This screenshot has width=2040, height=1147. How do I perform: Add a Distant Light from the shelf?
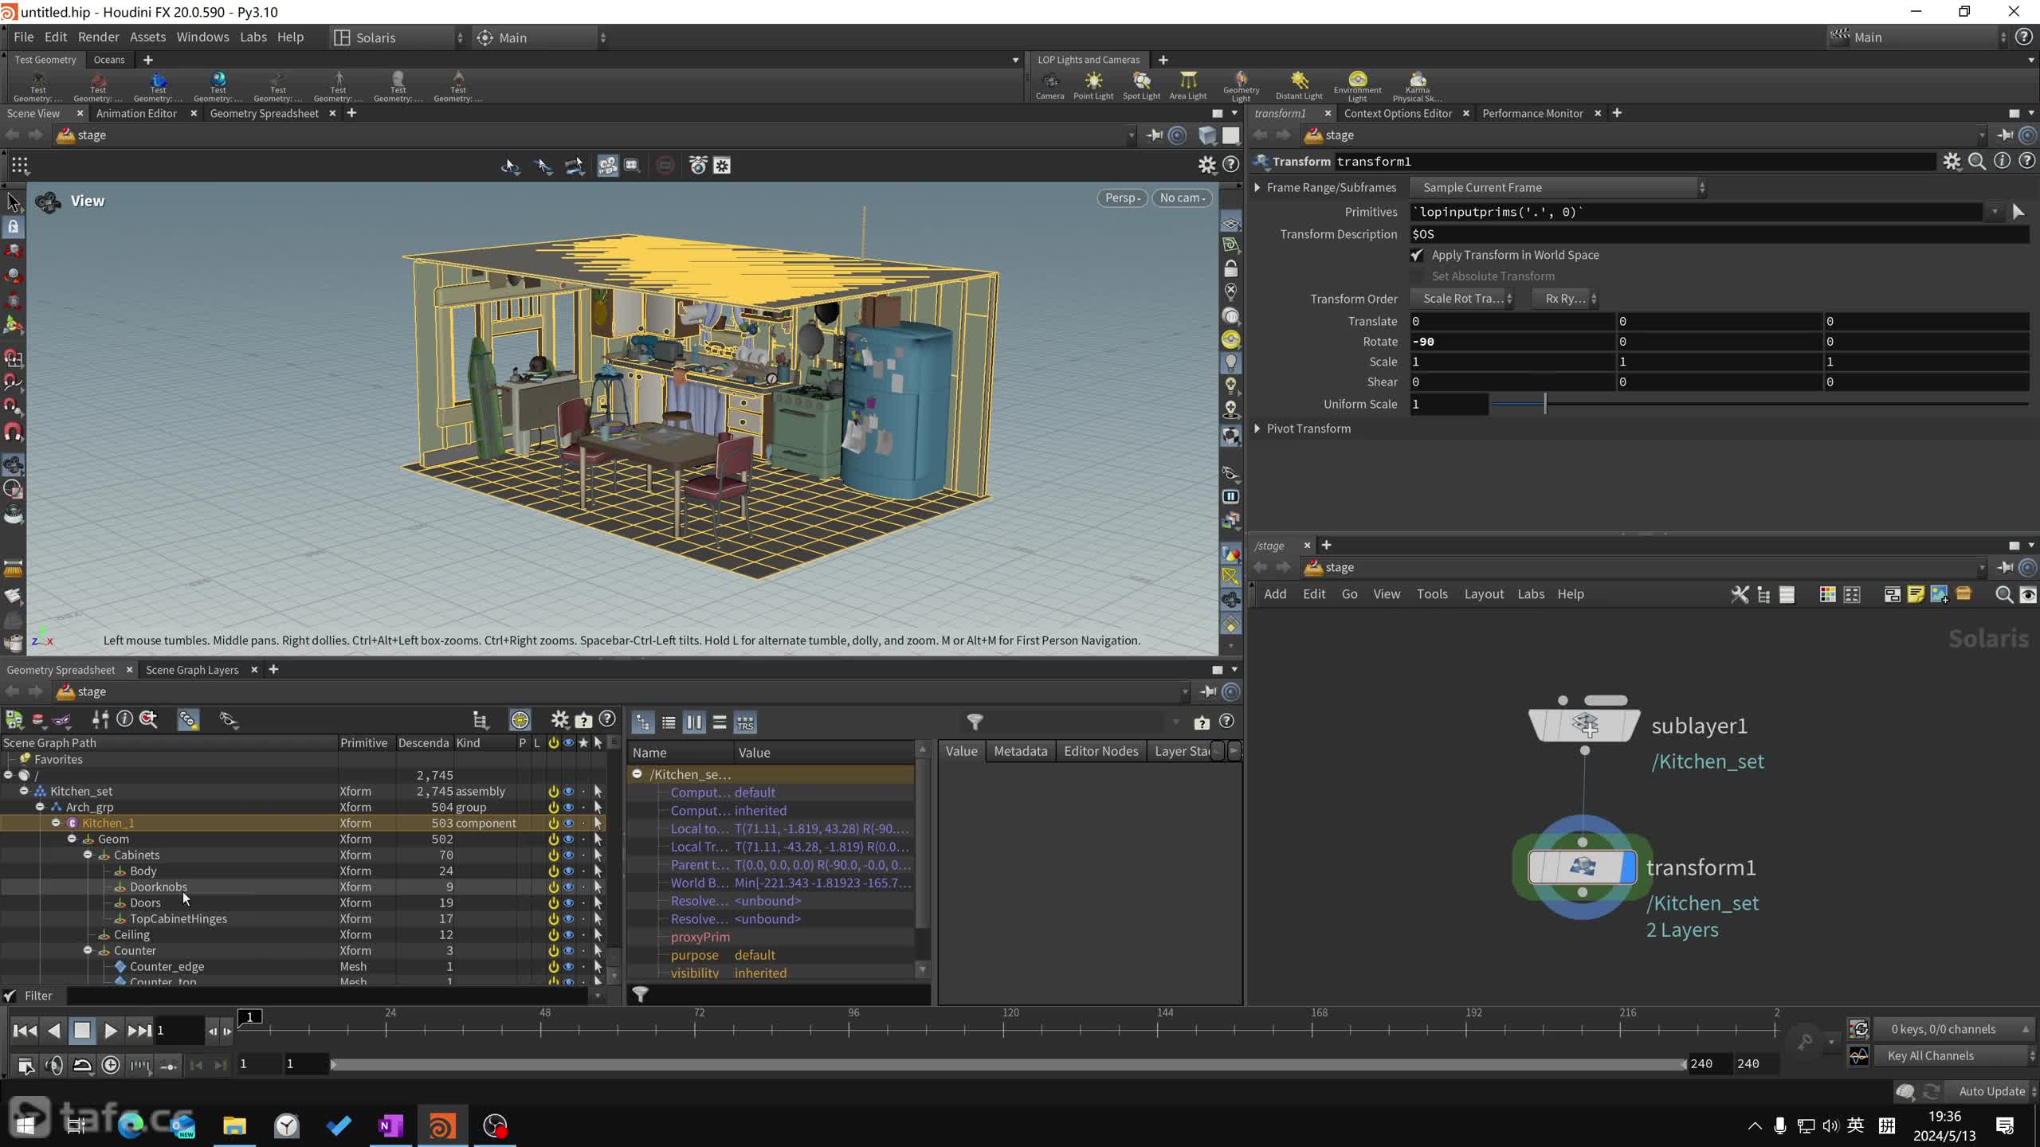pyautogui.click(x=1299, y=84)
